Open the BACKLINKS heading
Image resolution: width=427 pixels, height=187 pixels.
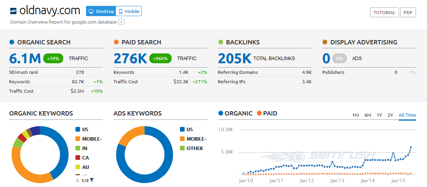point(243,42)
